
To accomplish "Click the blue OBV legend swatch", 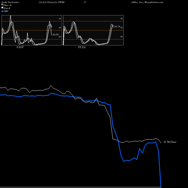I will click(x=2, y=11).
